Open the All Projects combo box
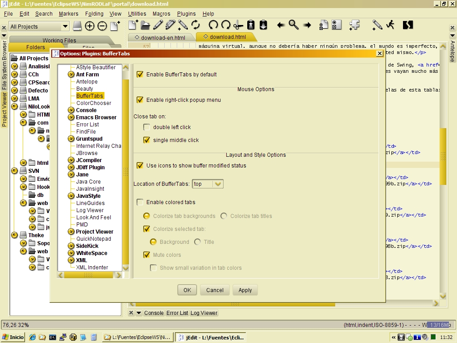This screenshot has width=457, height=343. [x=39, y=27]
